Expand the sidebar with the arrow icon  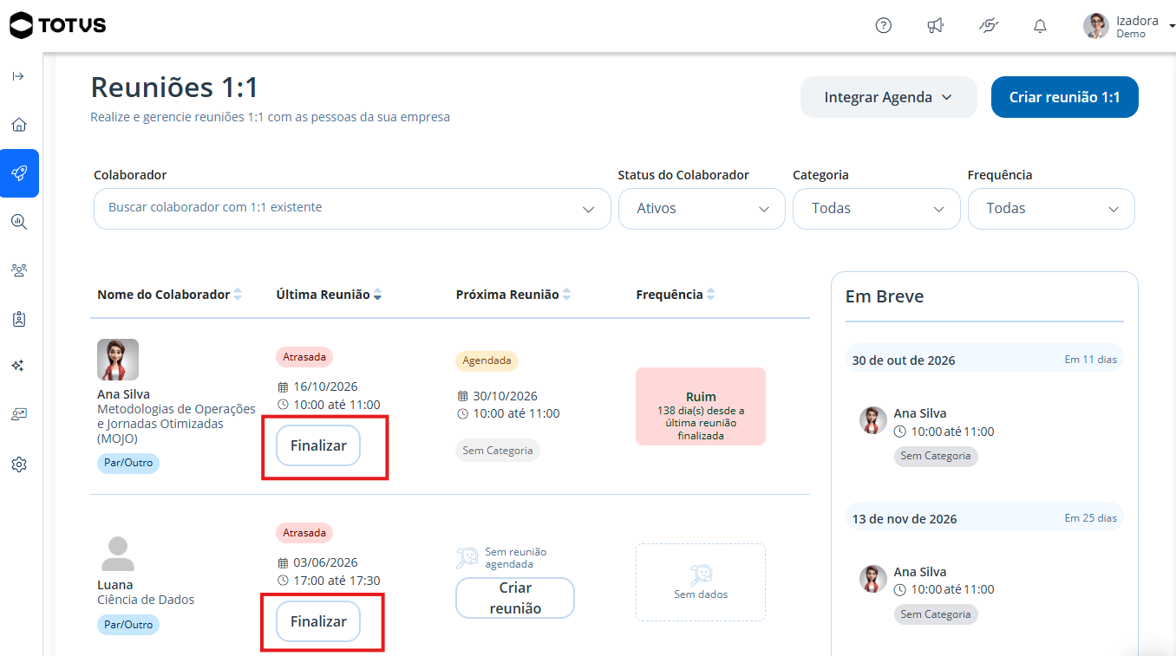(18, 76)
